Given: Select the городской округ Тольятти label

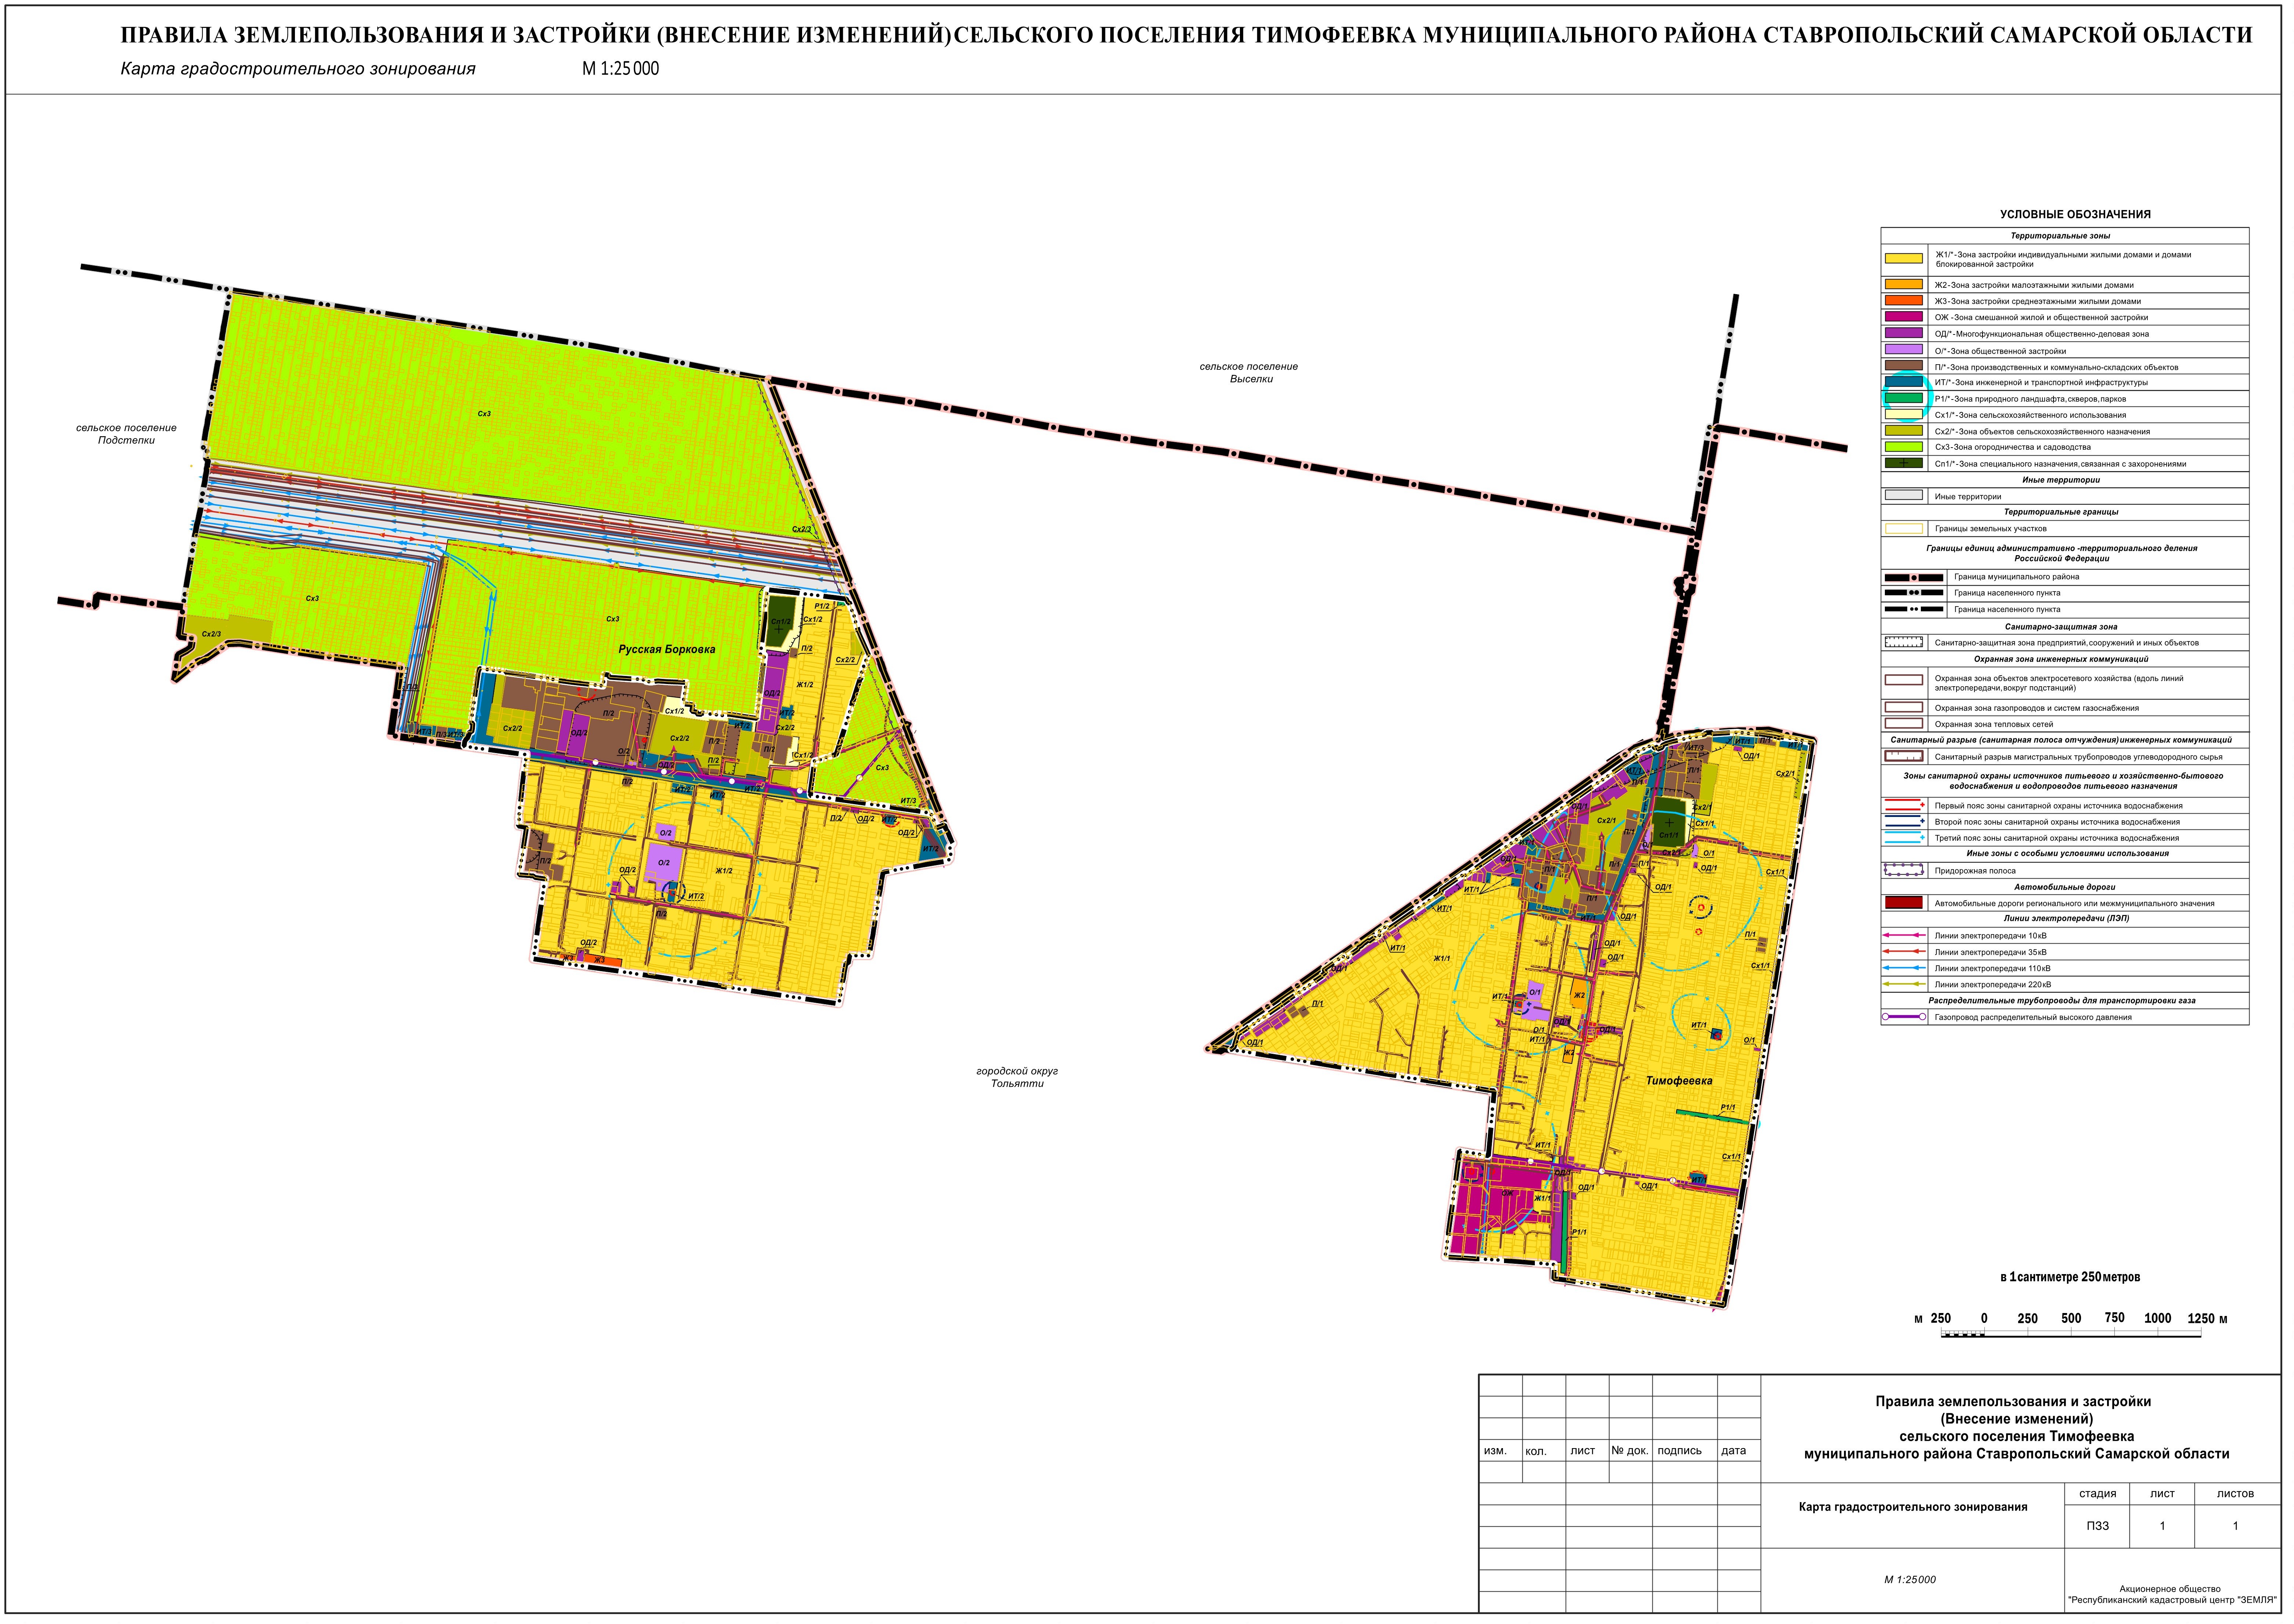Looking at the screenshot, I should (x=1017, y=1077).
